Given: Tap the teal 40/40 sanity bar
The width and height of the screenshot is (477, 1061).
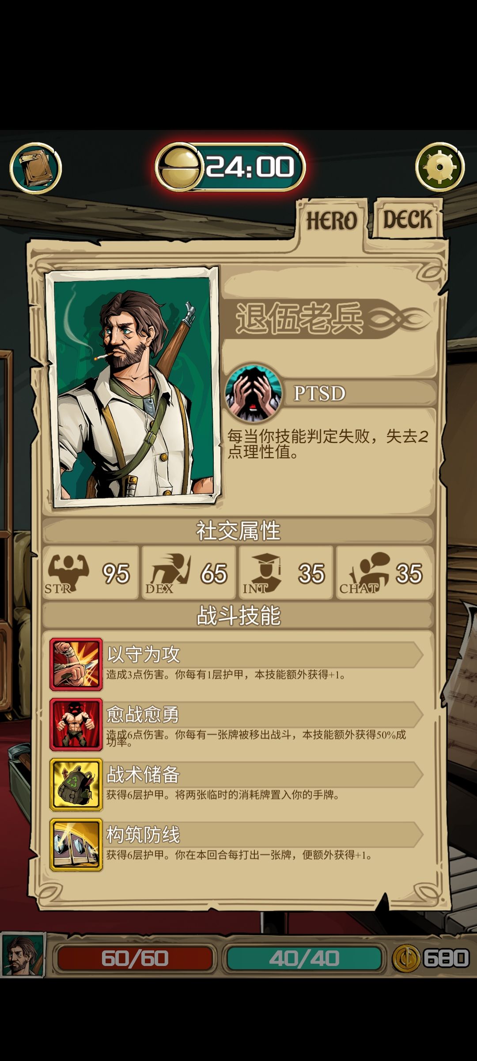Looking at the screenshot, I should pos(304,958).
